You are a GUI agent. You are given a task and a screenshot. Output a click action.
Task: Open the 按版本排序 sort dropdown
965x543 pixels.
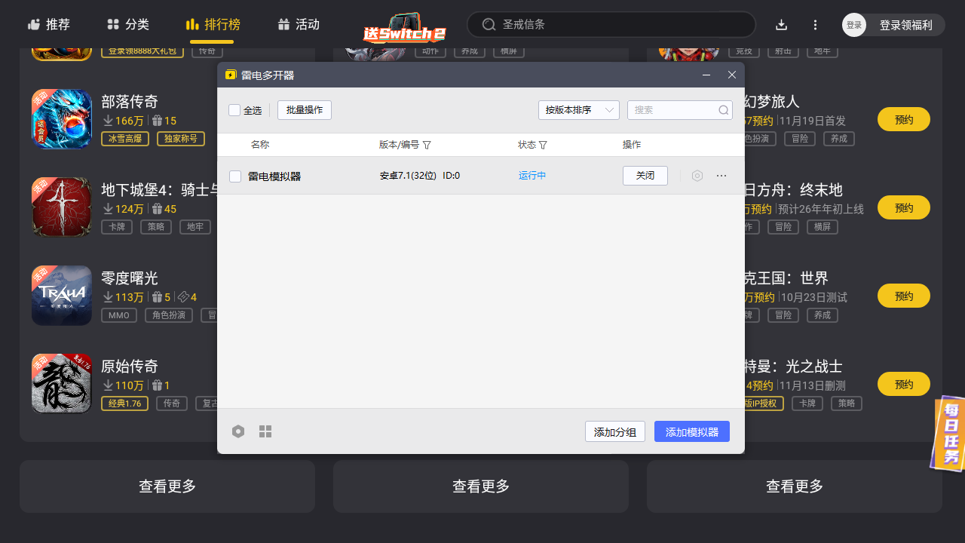point(579,109)
